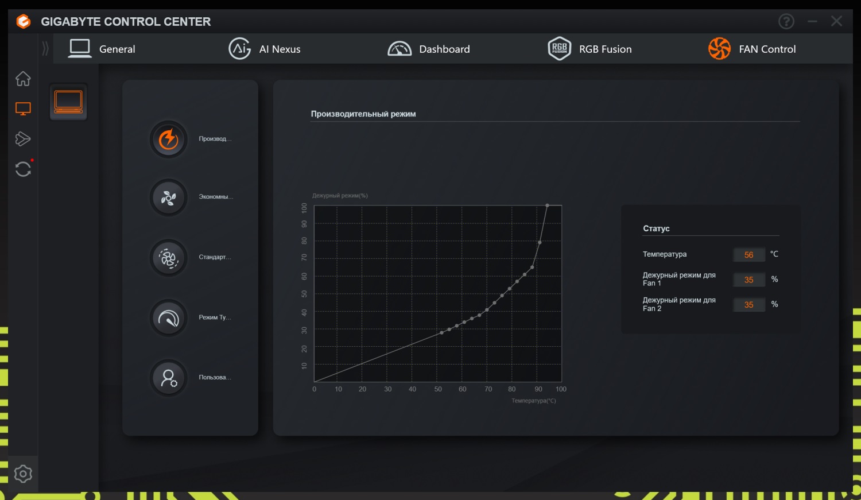The image size is (861, 500).
Task: Expand the sidebar with double chevron
Action: click(45, 49)
